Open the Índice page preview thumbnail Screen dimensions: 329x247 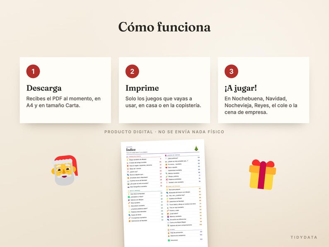165,193
